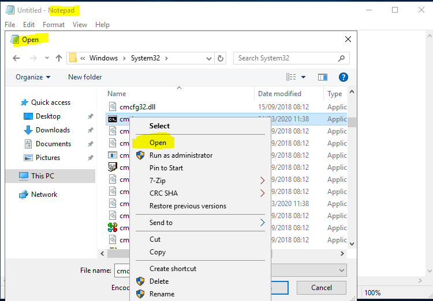Image resolution: width=433 pixels, height=301 pixels.
Task: Choose Open in context menu
Action: pos(158,143)
